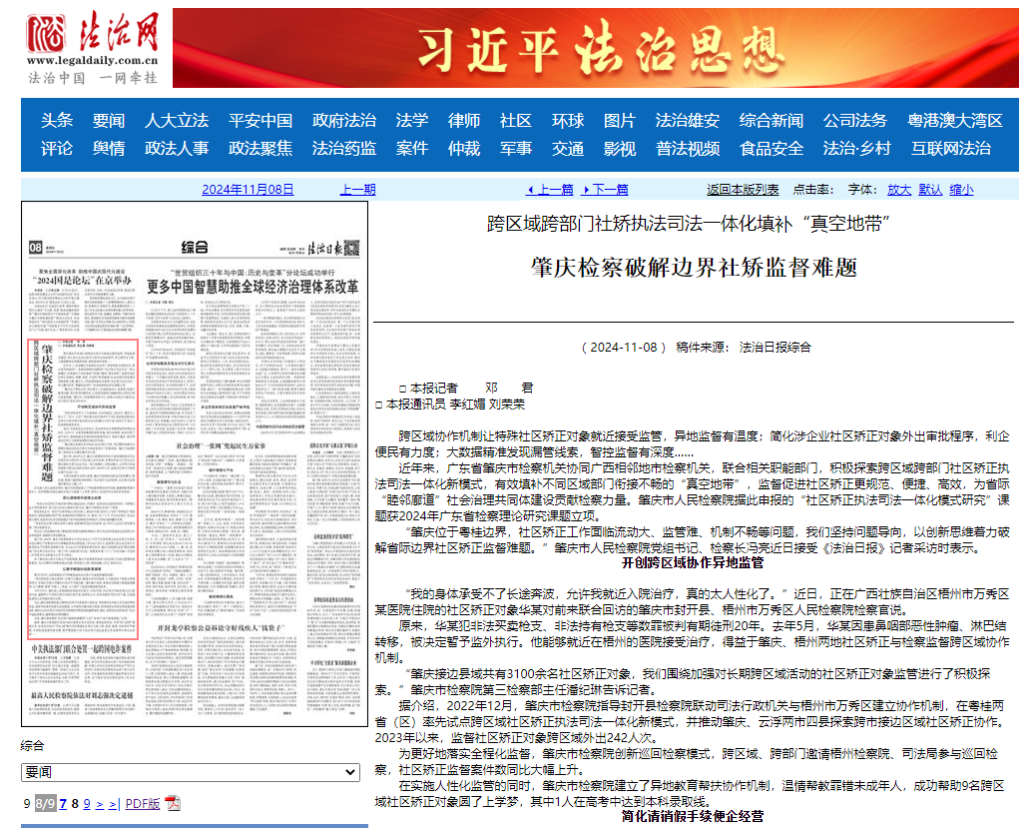Open the 人大立法 section

pyautogui.click(x=177, y=120)
